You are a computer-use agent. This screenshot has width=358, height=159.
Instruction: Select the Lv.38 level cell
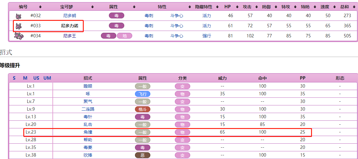tap(31, 155)
